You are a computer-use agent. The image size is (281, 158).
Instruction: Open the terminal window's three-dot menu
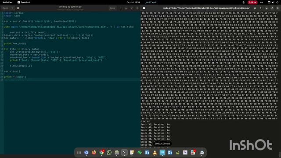[x=260, y=8]
